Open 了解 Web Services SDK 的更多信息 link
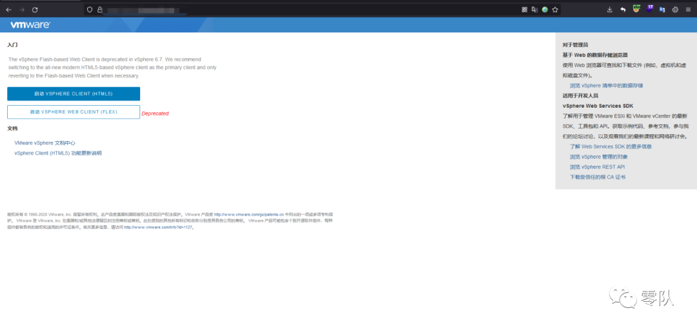The height and width of the screenshot is (329, 697). click(x=611, y=146)
